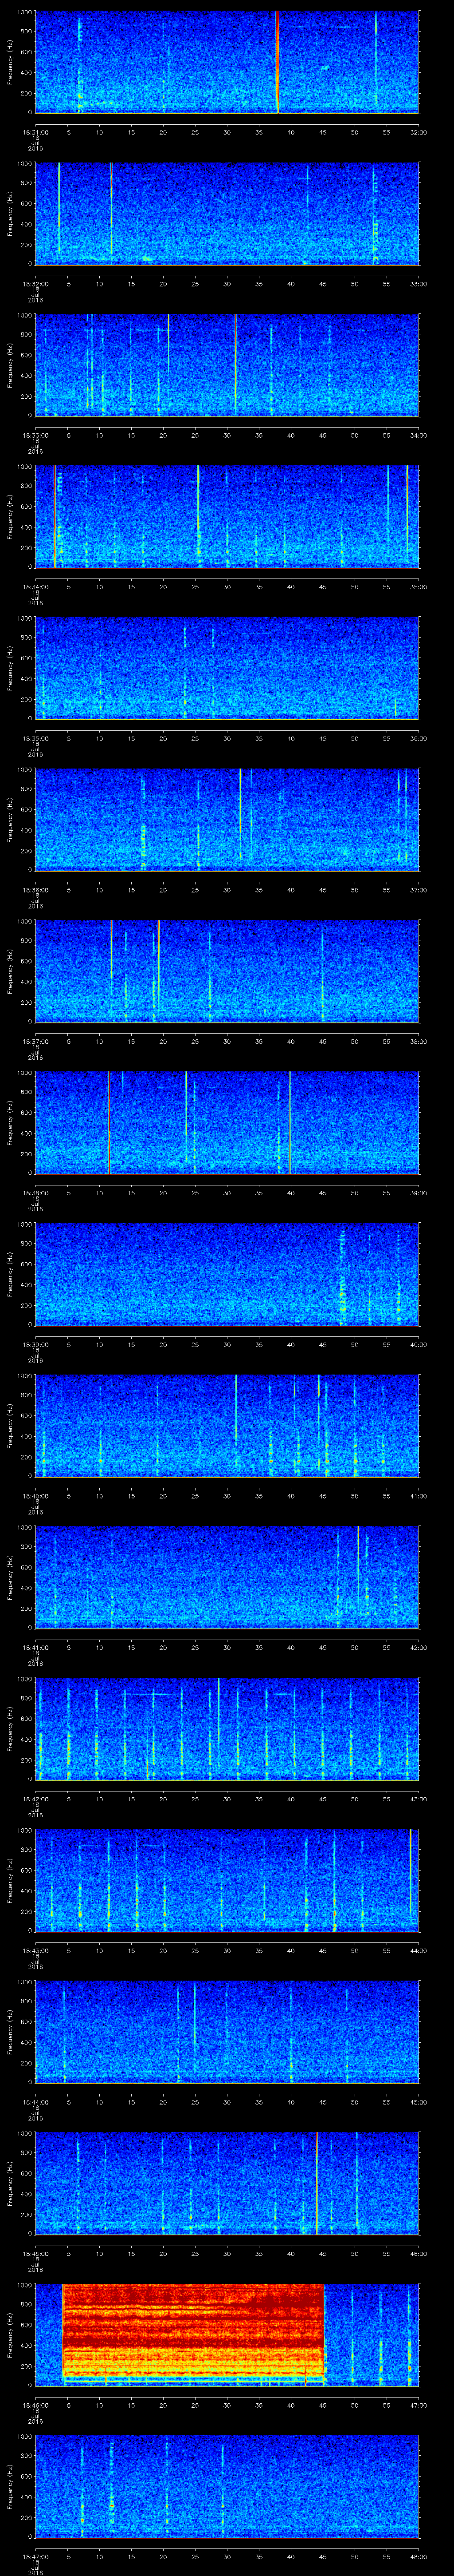Click the 18:46:00 start time label

click(x=35, y=2405)
